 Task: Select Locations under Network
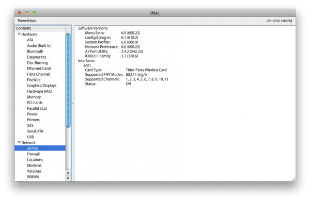35,160
